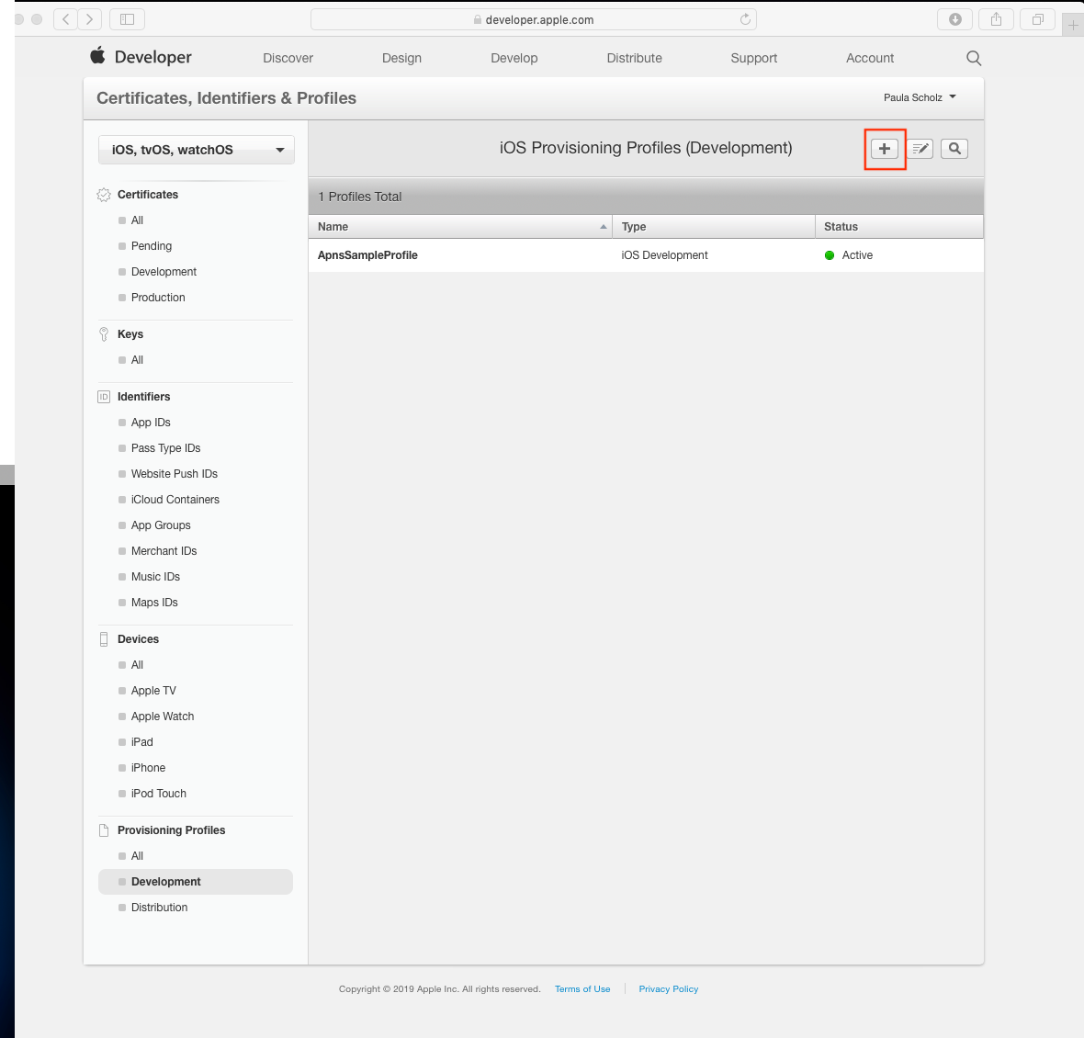This screenshot has width=1084, height=1038.
Task: Click the Safari address bar
Action: coord(533,19)
